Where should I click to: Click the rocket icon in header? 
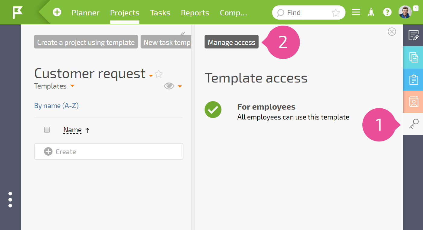tap(371, 12)
